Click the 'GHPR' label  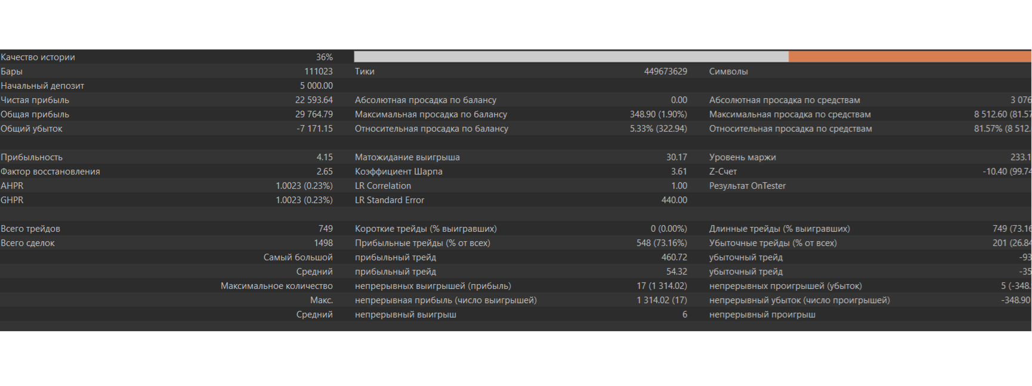click(12, 200)
